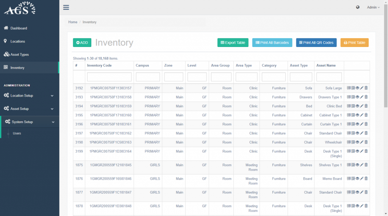Click eye icon for Shelves Type 1 row
This screenshot has width=388, height=216.
click(x=357, y=165)
